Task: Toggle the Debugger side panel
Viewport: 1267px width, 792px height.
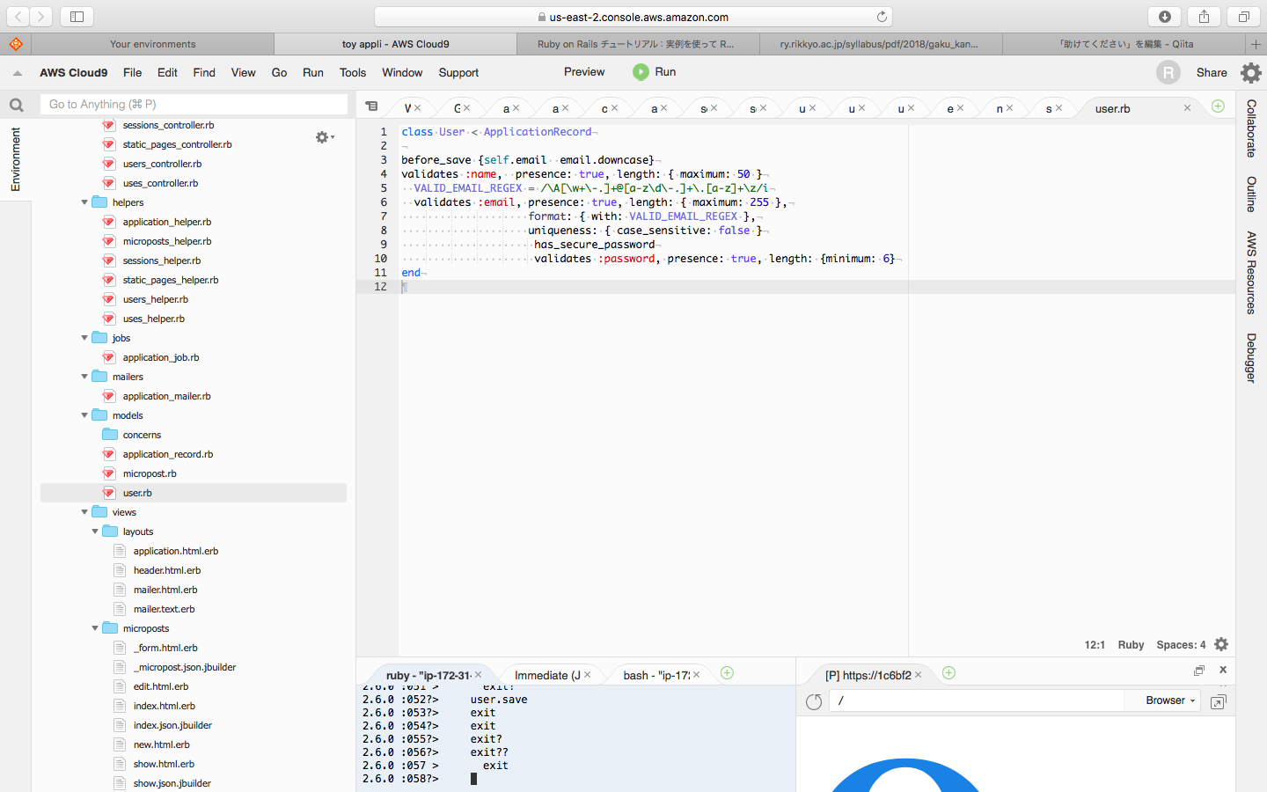Action: 1251,357
